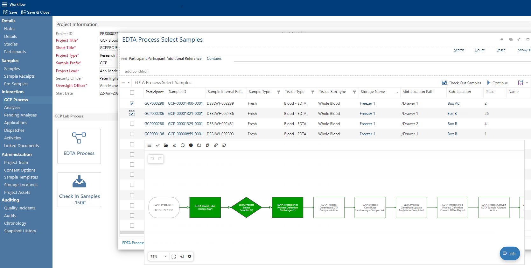531x268 pixels.
Task: Click the pin icon in dialog header
Action: point(501,39)
